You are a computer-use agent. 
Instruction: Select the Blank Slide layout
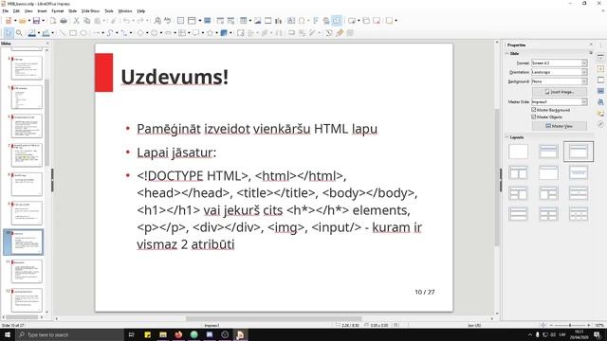(x=519, y=152)
